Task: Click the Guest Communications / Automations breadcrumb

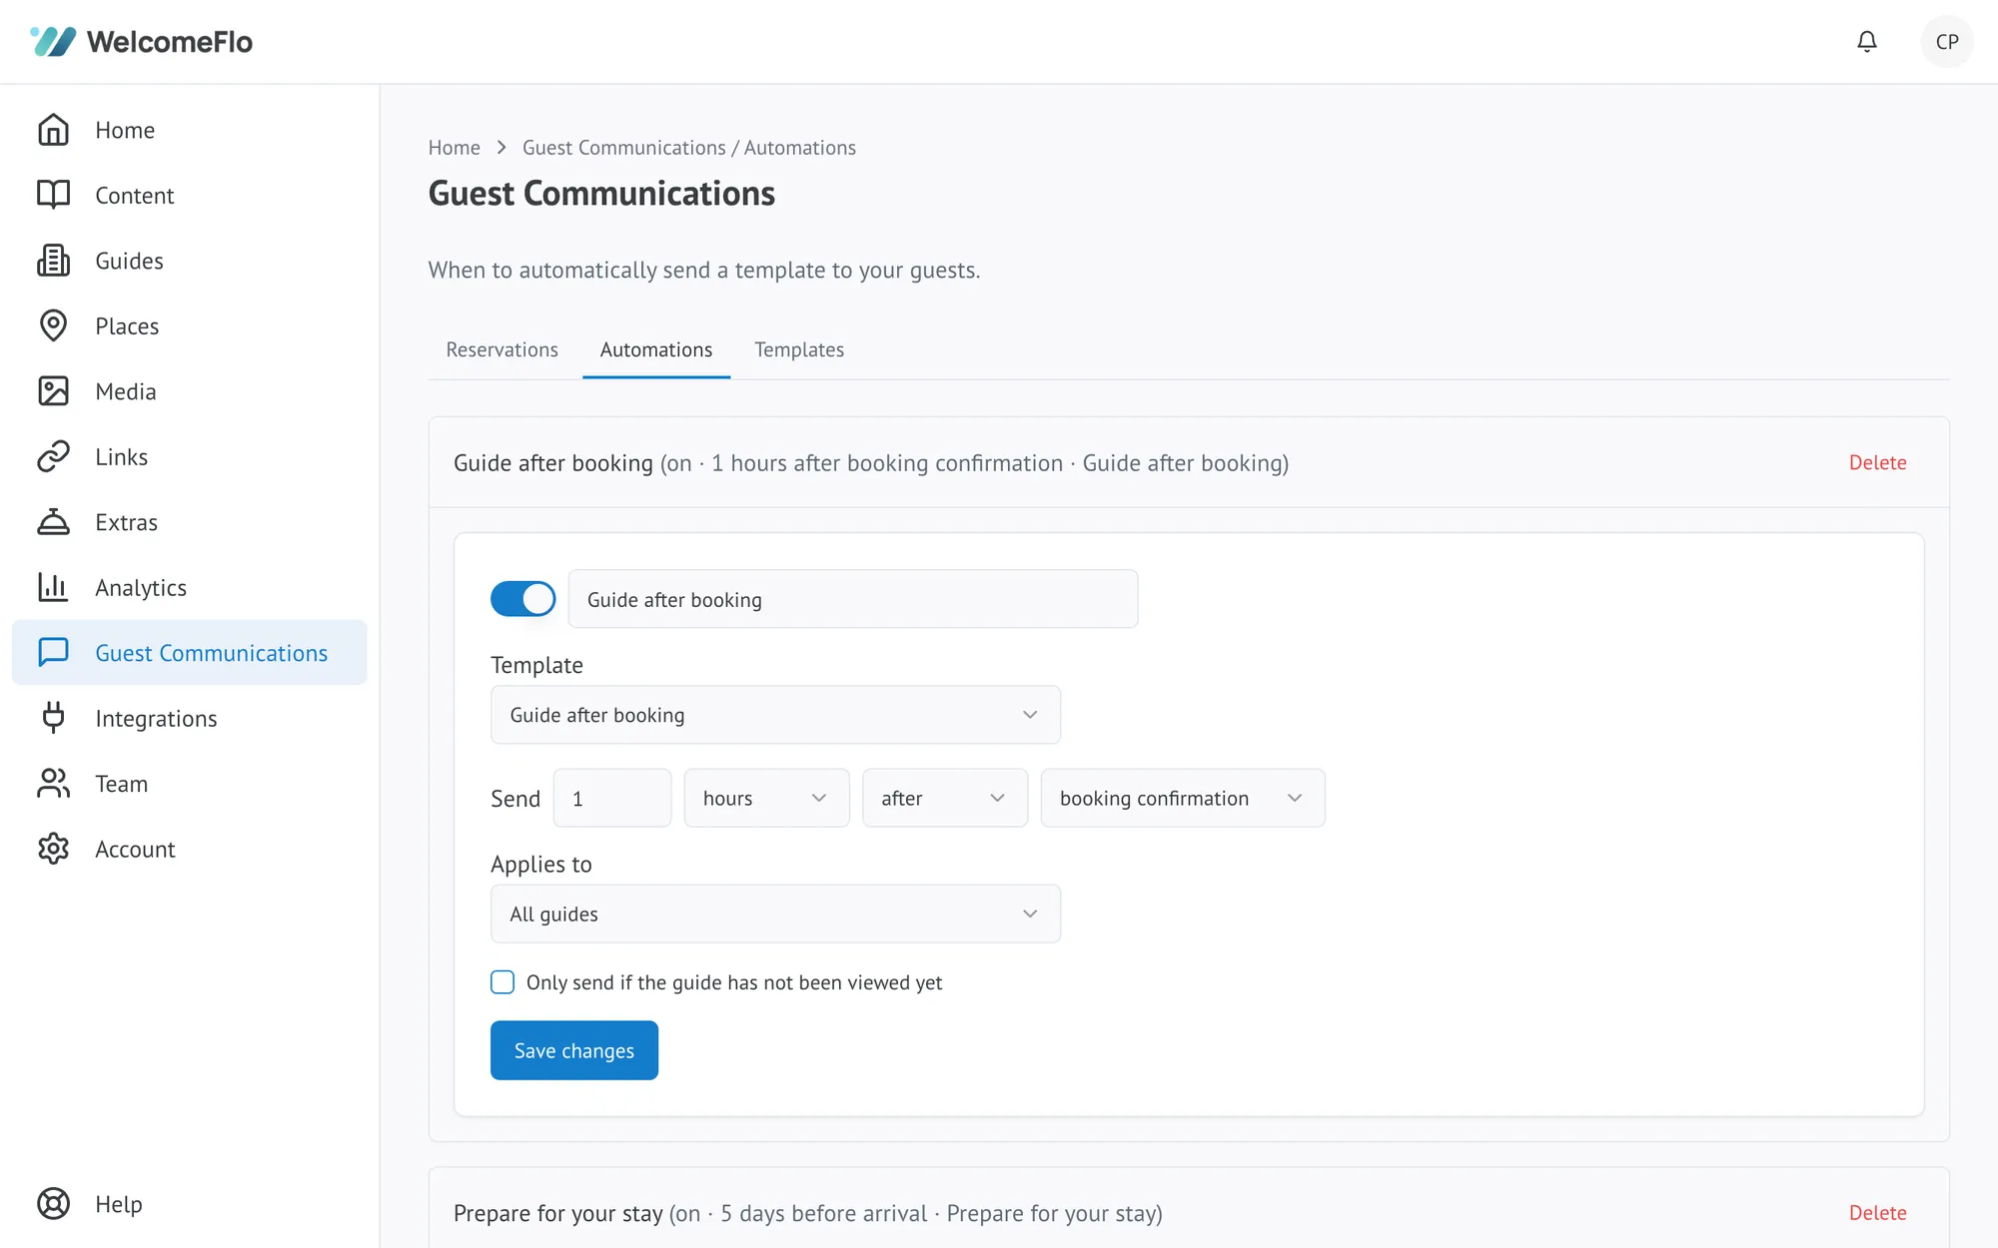Action: (x=689, y=148)
